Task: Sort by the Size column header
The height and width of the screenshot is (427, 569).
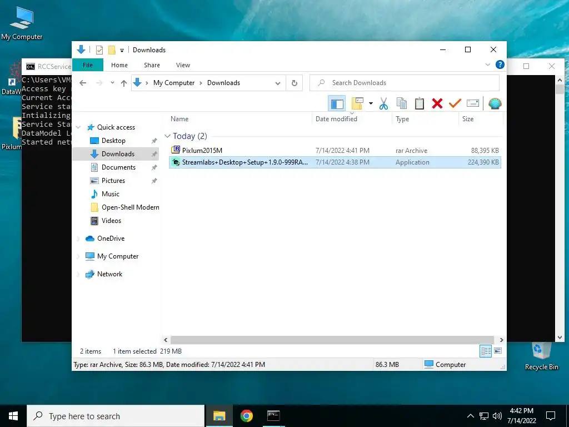Action: tap(481, 119)
